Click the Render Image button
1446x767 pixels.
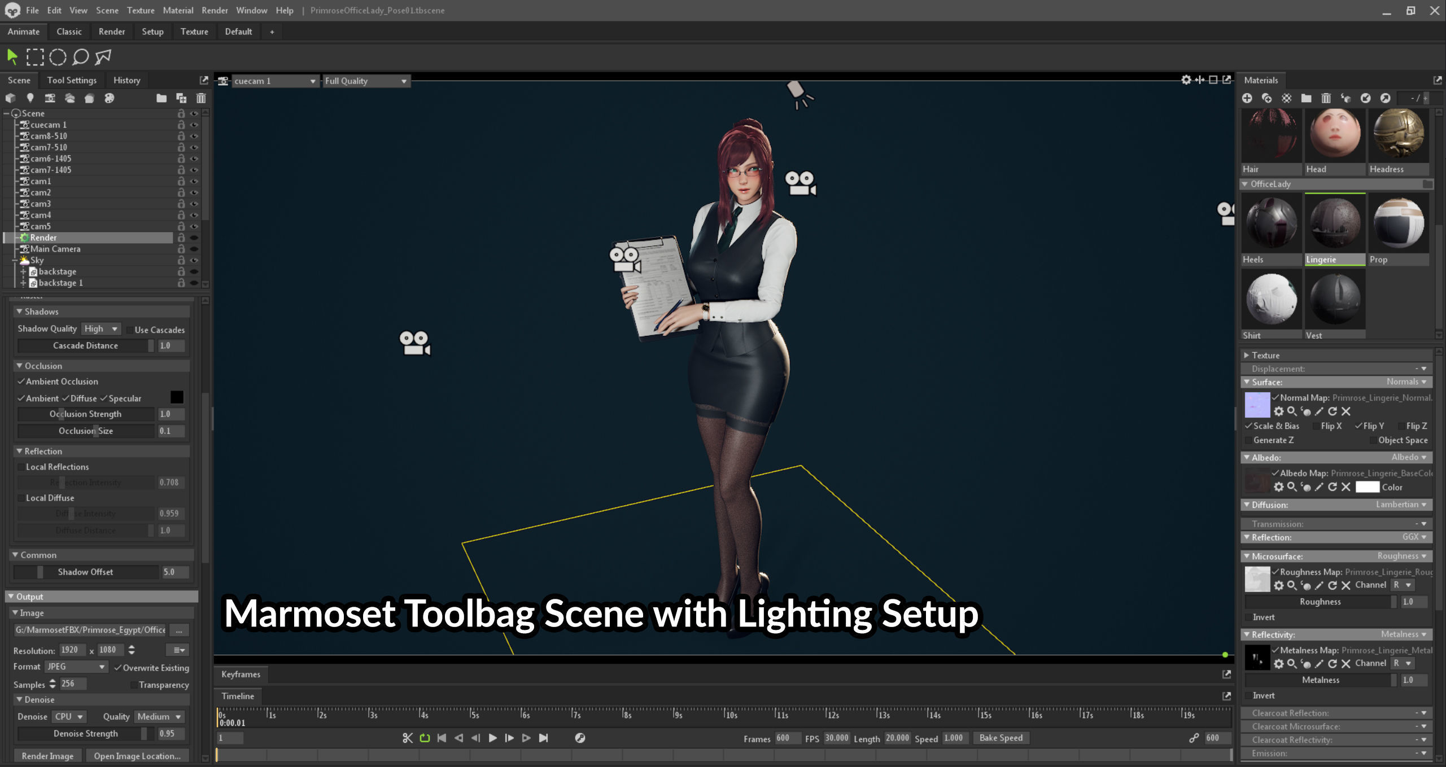(47, 756)
